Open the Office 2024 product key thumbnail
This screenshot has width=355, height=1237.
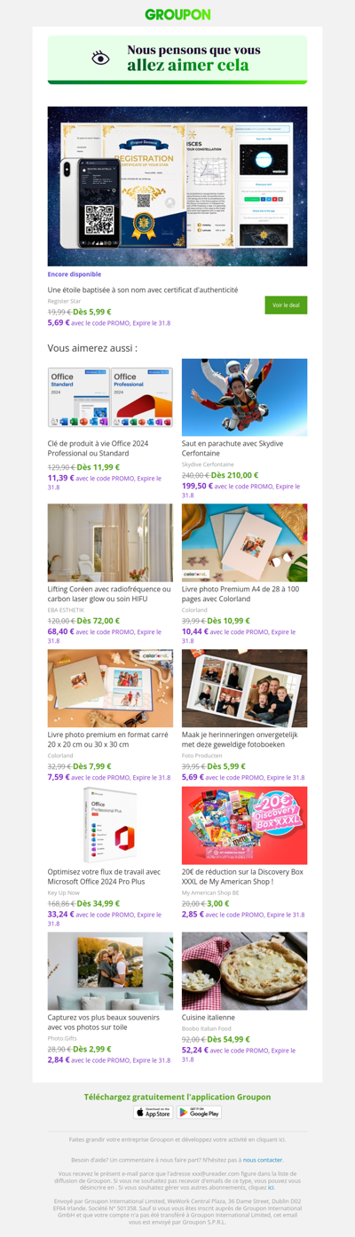coord(111,397)
